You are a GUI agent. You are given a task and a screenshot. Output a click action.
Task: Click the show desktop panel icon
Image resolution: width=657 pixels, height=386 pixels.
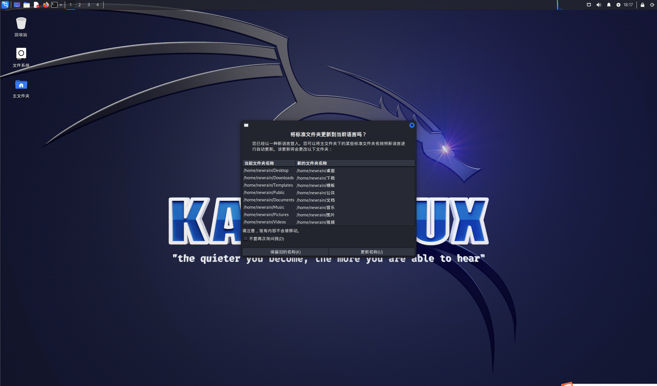[17, 5]
